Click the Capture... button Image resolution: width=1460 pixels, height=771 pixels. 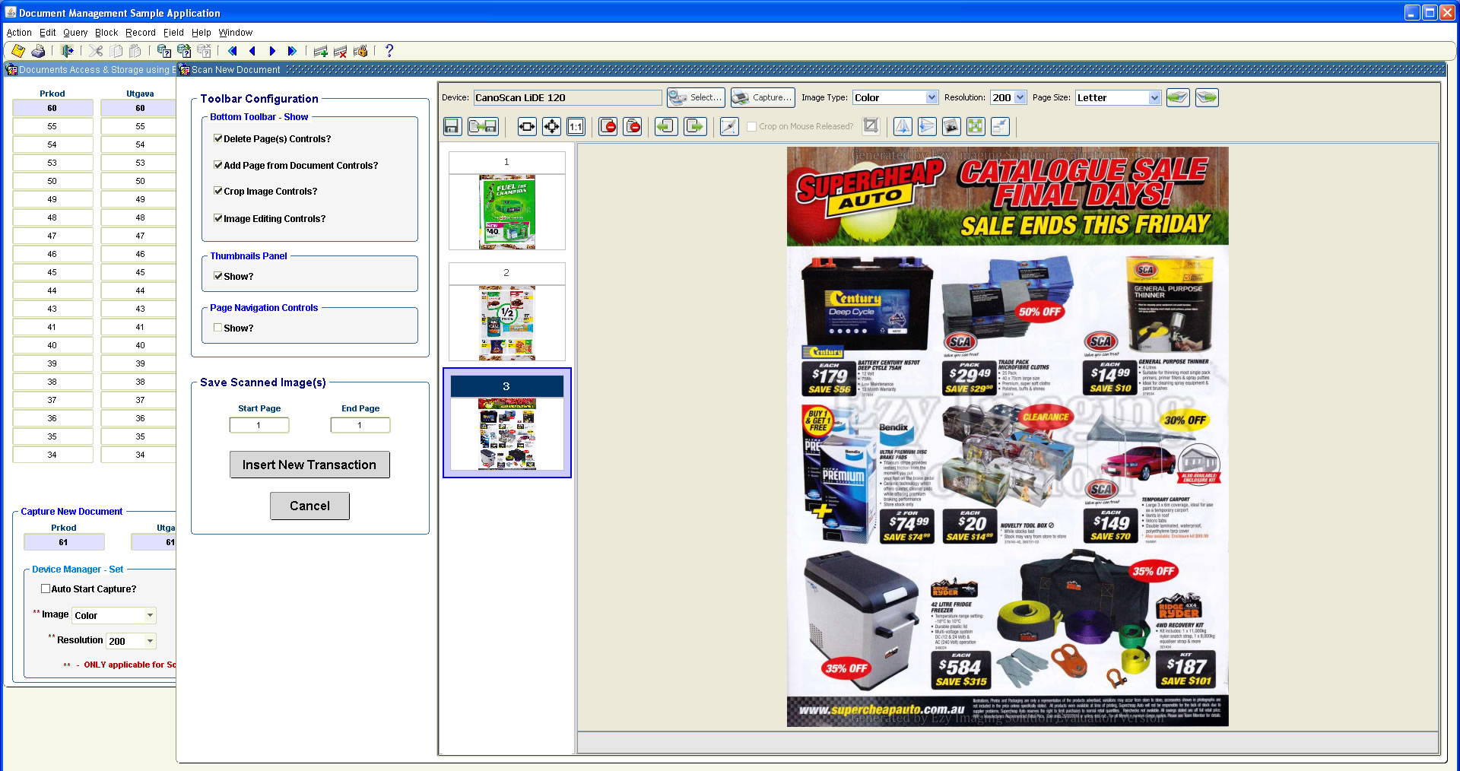tap(763, 97)
